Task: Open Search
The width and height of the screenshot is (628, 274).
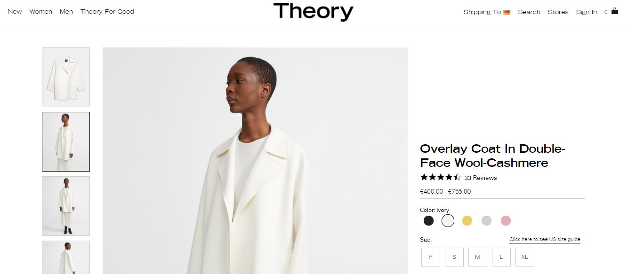Action: tap(529, 12)
